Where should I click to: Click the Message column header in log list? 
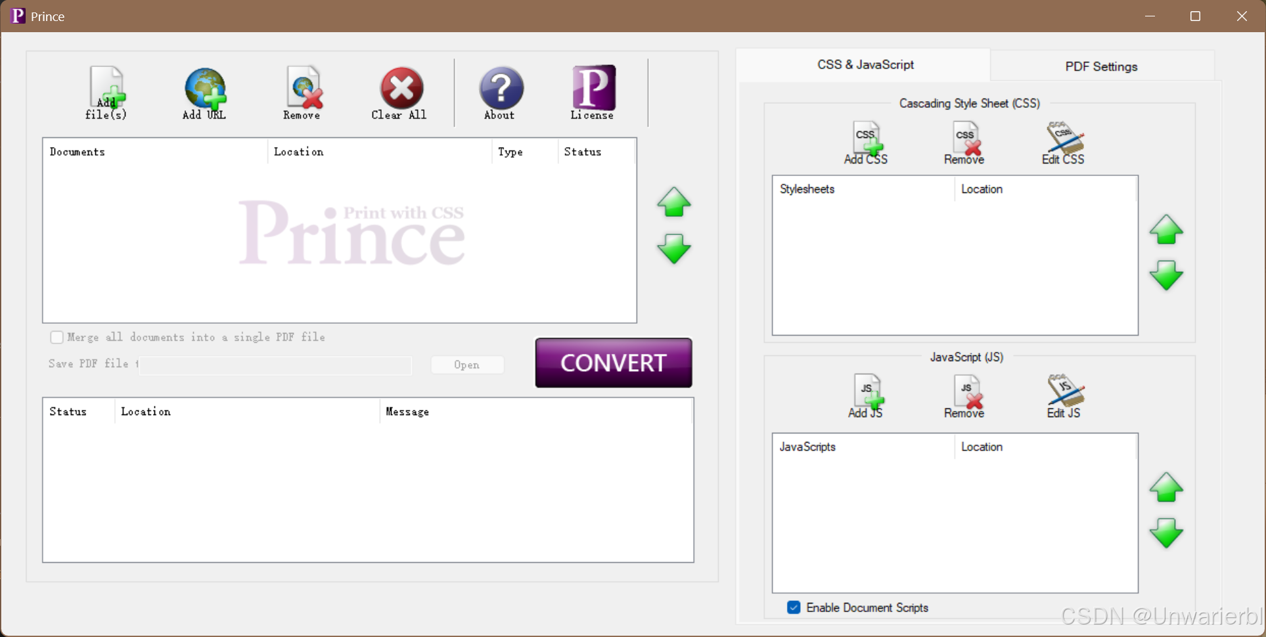[535, 412]
